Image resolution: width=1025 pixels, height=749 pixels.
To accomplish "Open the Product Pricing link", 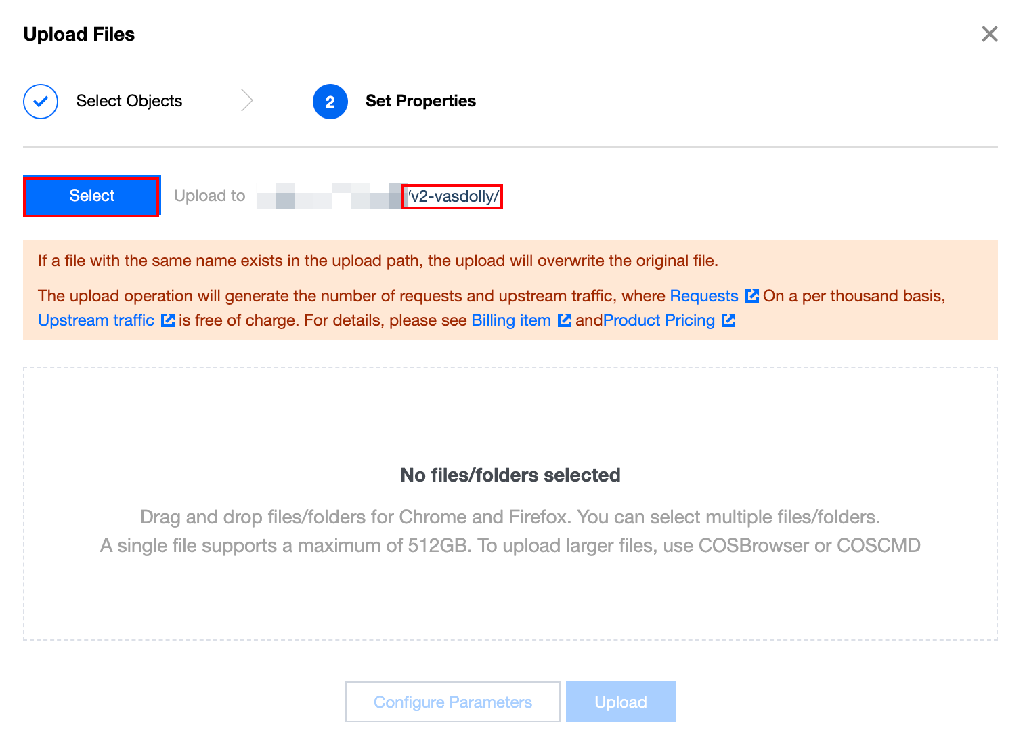I will [659, 320].
